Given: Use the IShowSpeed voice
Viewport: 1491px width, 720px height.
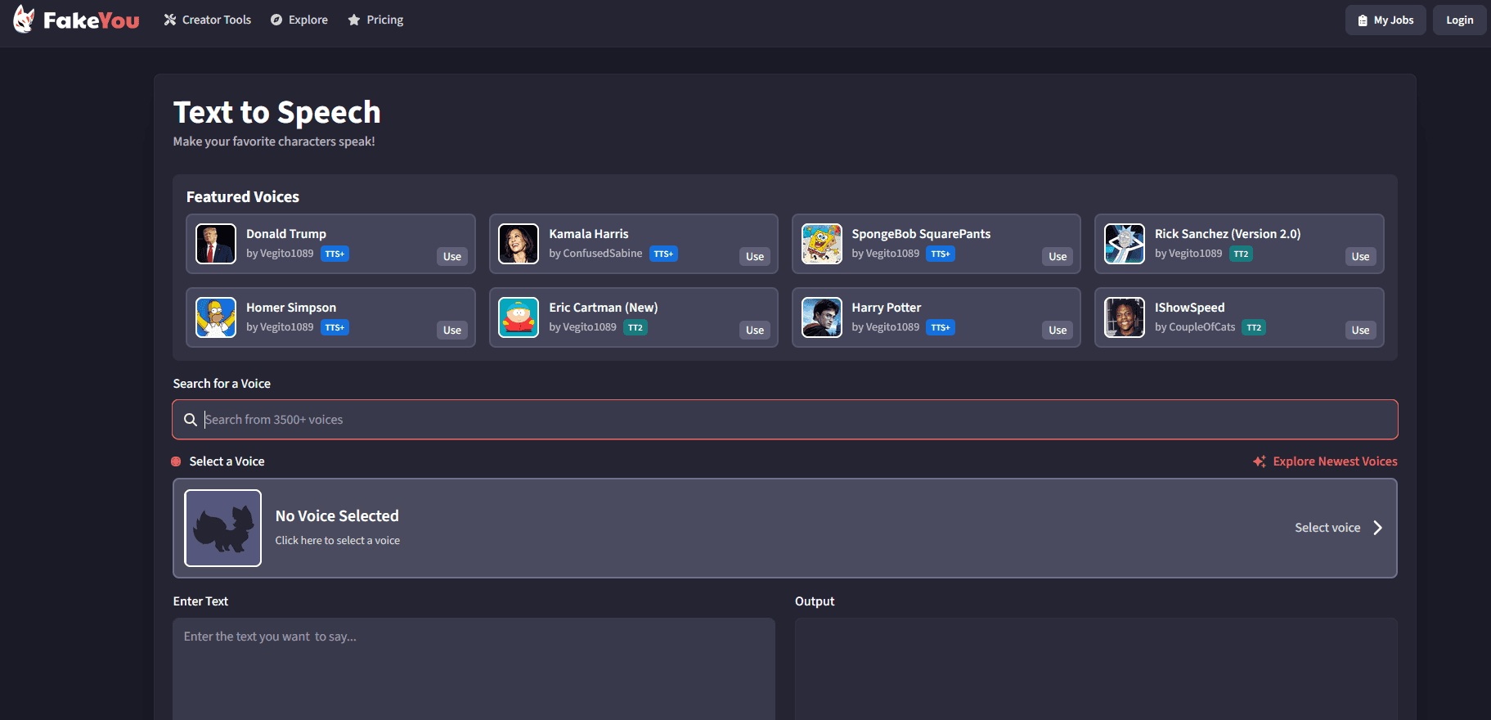Looking at the screenshot, I should pos(1360,330).
